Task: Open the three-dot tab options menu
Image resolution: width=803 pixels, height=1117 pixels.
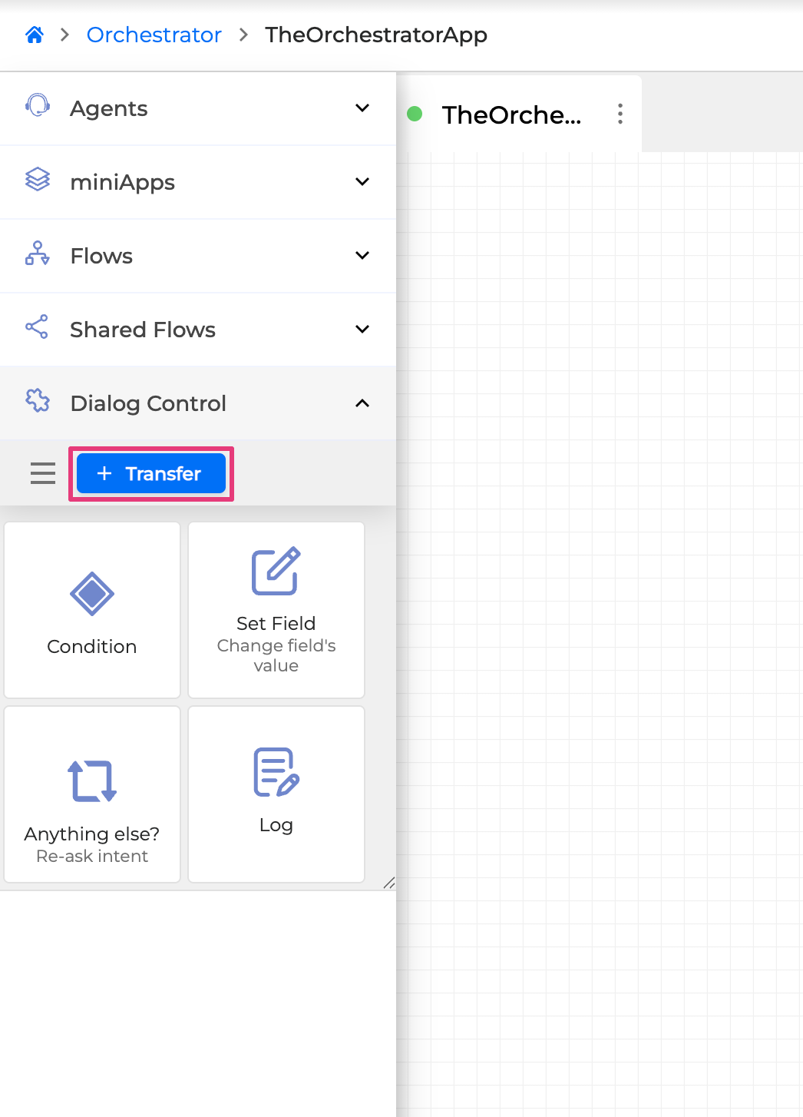Action: pos(620,114)
